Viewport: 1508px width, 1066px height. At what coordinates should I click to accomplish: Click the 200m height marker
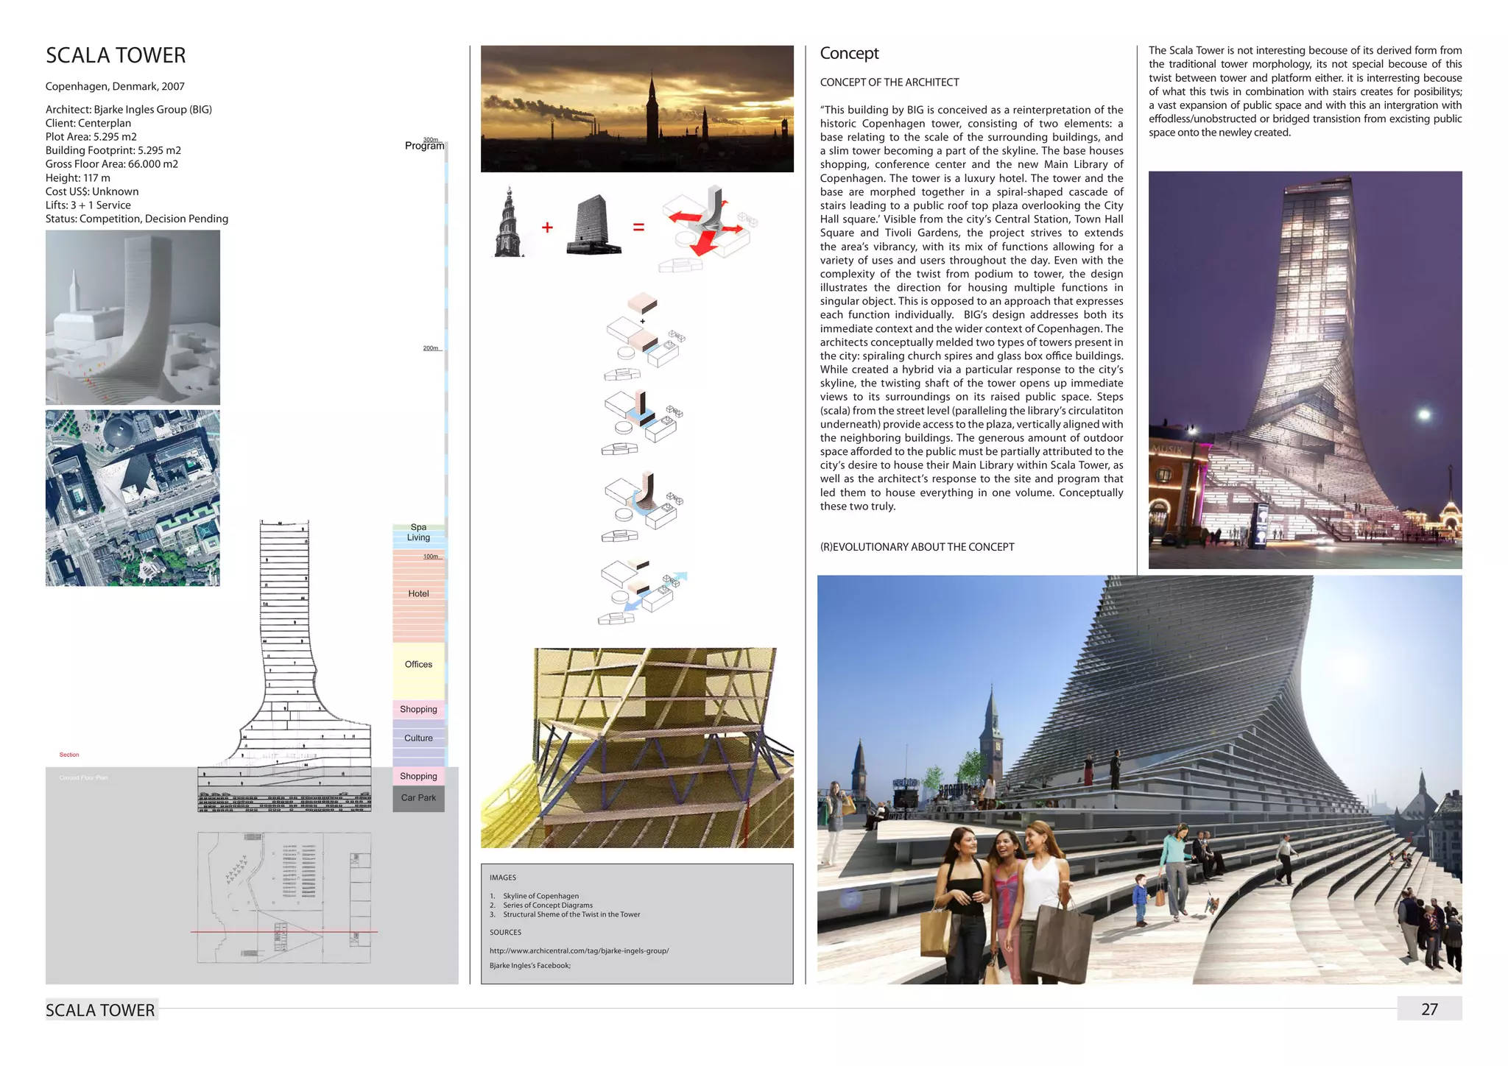tap(431, 348)
